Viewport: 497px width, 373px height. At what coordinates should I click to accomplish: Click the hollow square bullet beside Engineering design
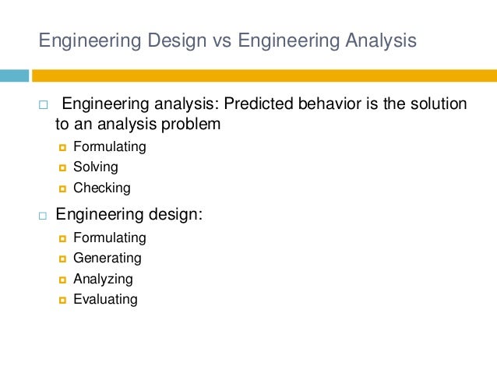pos(43,216)
